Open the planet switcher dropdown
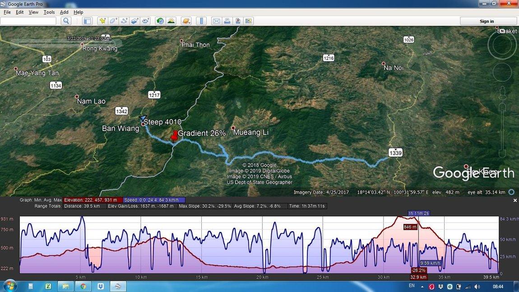Viewport: 519px width, 292px height. click(186, 21)
